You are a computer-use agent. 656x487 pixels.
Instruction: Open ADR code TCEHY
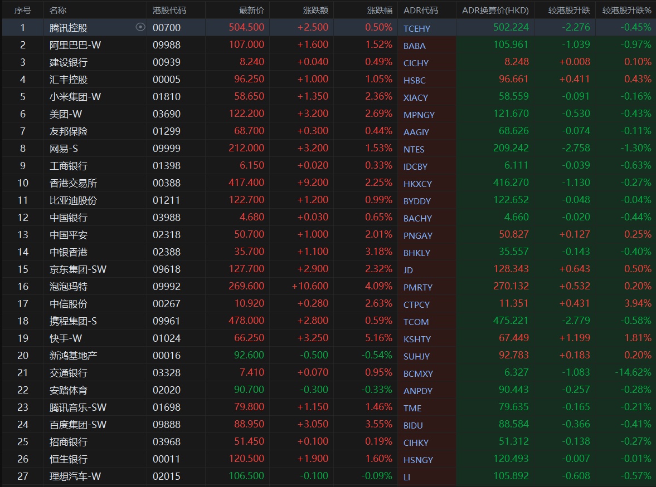416,28
